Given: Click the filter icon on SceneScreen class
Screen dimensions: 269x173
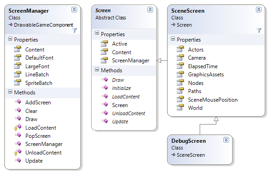Looking at the screenshot, I should click(x=259, y=30).
